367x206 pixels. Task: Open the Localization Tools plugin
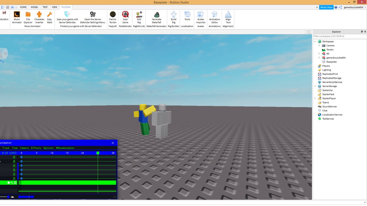click(x=187, y=16)
